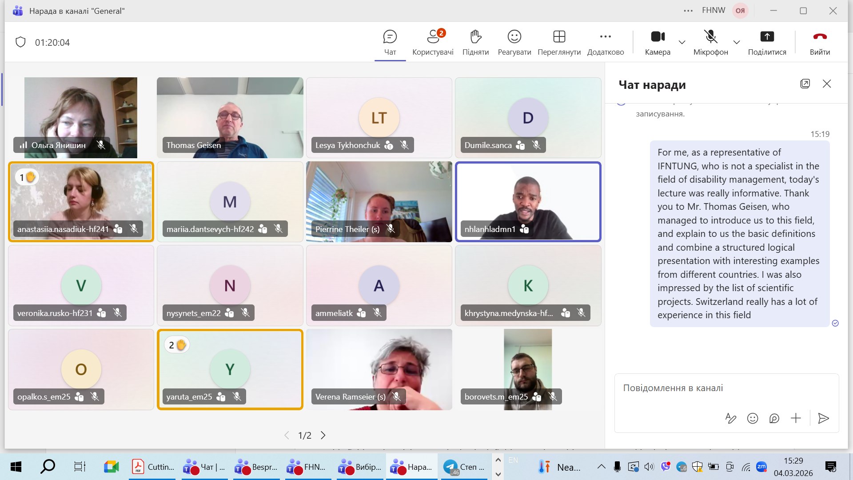Leave the meeting via Вийти
The width and height of the screenshot is (853, 480).
pos(820,42)
